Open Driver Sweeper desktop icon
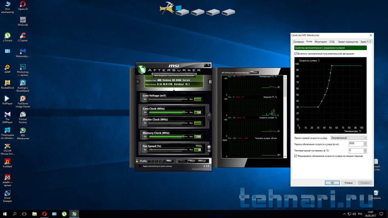The height and width of the screenshot is (218, 388). [x=8, y=196]
